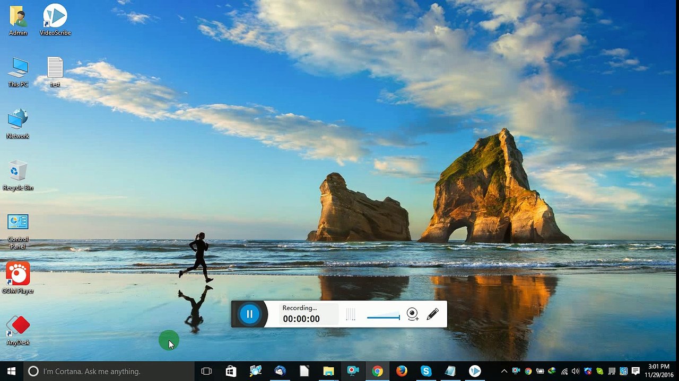Open the system volume control
Viewport: 679px width, 381px height.
point(576,371)
